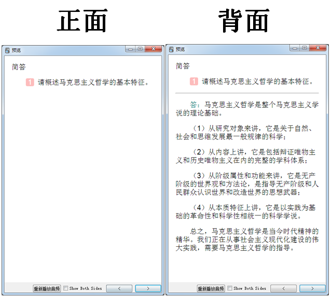
Task: Click app icon in right preview window title bar
Action: [171, 50]
